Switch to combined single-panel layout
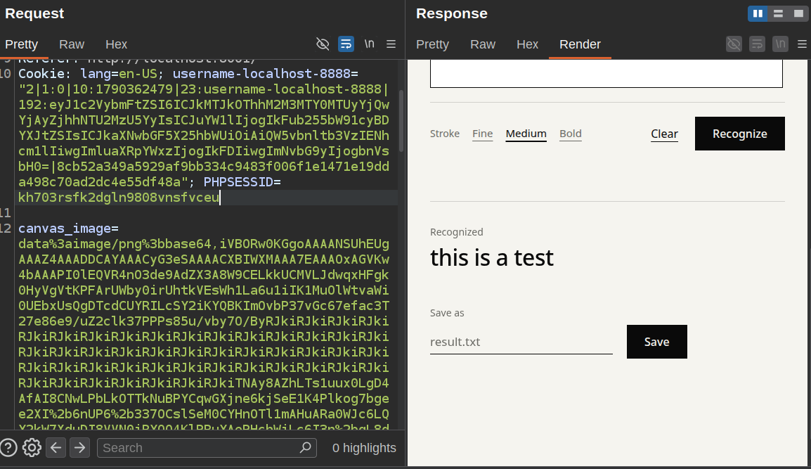811x469 pixels. coord(798,13)
